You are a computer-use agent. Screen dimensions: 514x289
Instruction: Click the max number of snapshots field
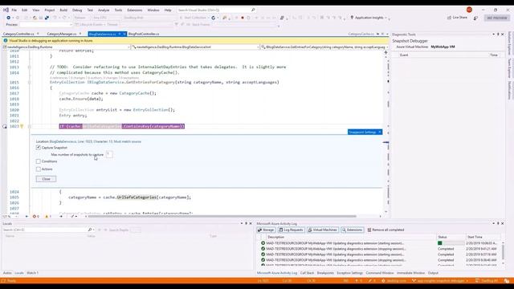(x=109, y=154)
